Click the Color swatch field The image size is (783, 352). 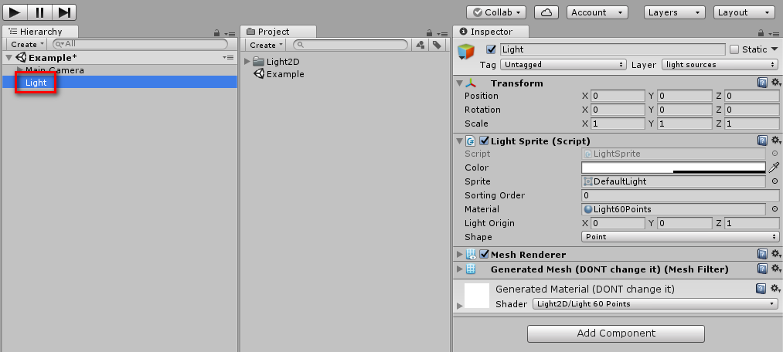pos(673,168)
